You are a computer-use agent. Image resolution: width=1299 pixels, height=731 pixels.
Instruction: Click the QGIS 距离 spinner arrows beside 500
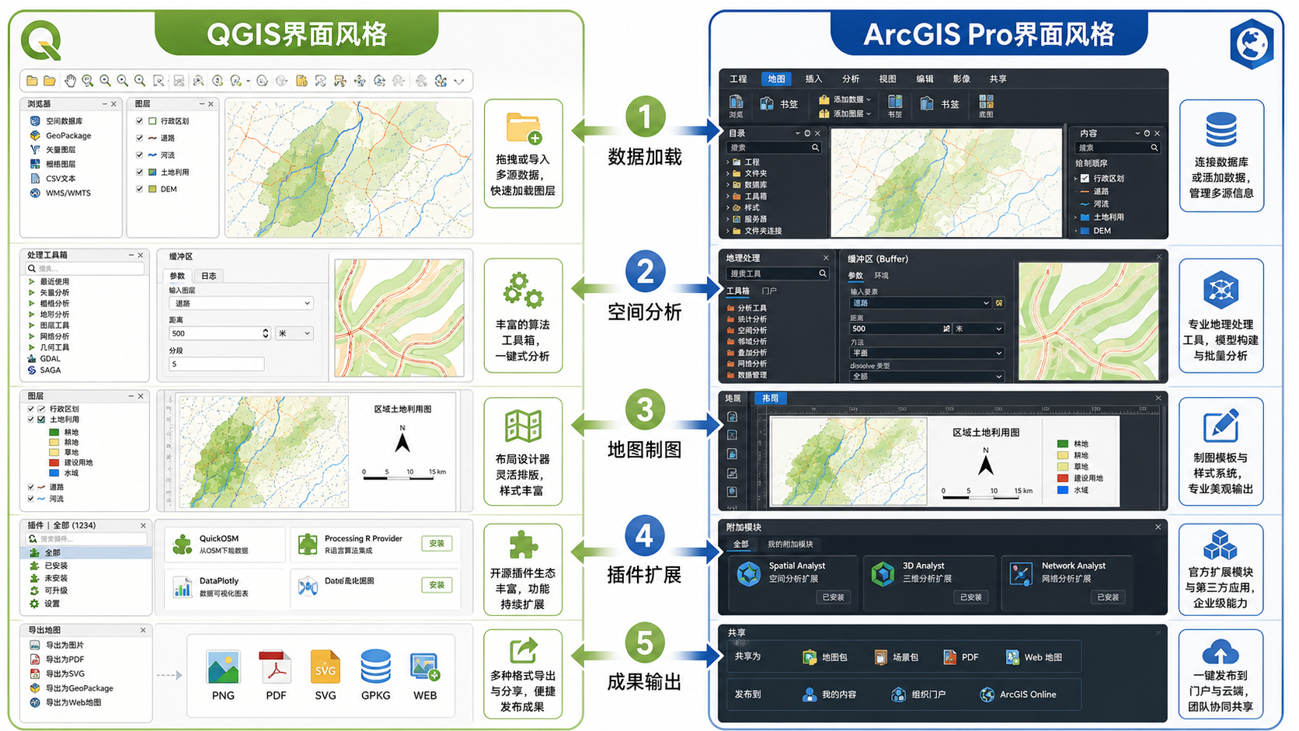point(266,333)
